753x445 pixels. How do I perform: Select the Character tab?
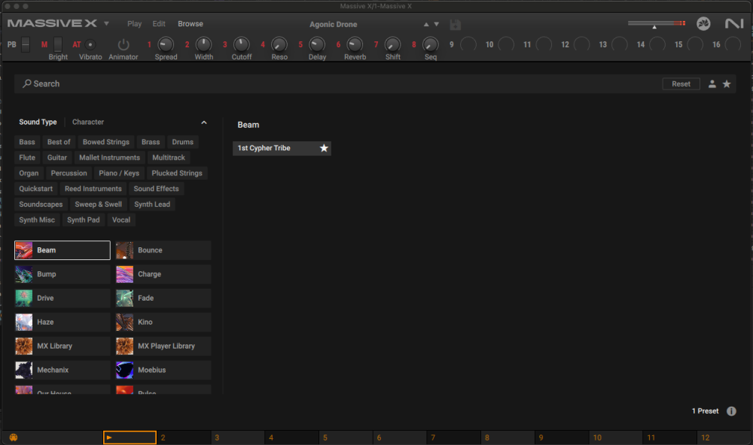tap(88, 122)
